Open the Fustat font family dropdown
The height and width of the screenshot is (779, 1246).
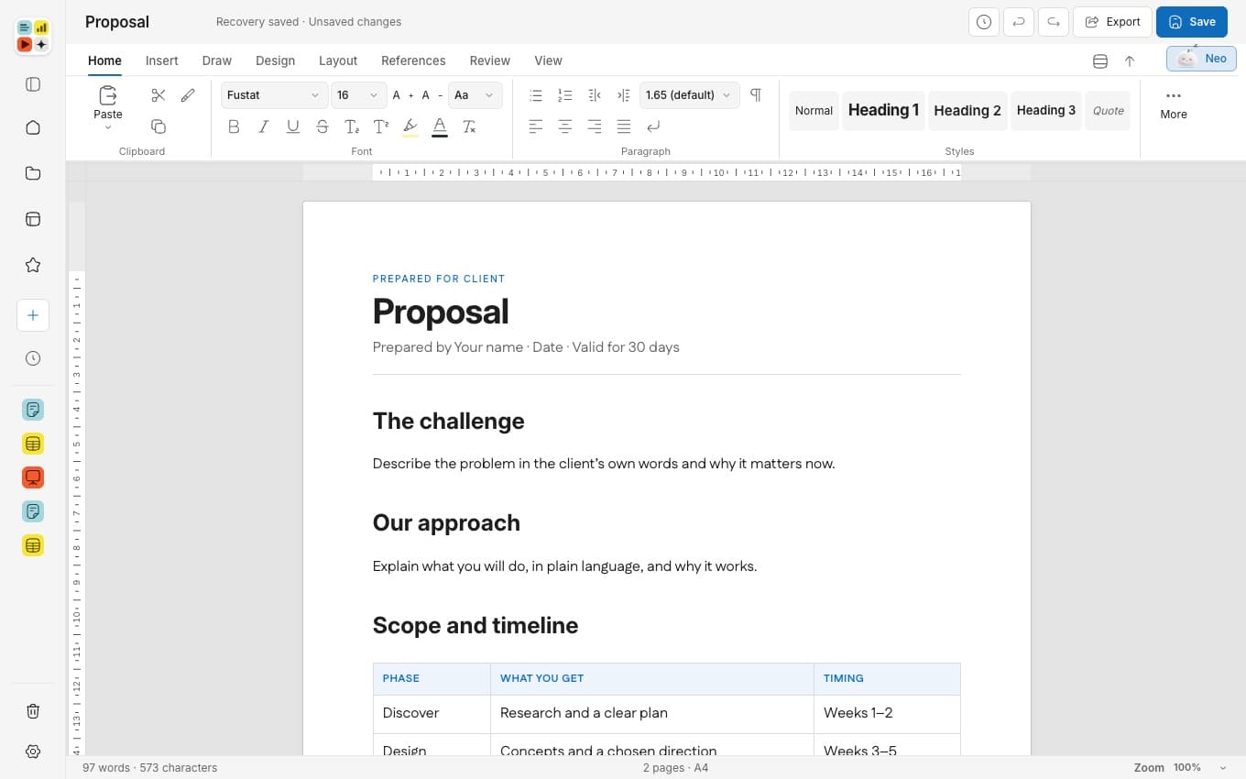click(x=275, y=95)
